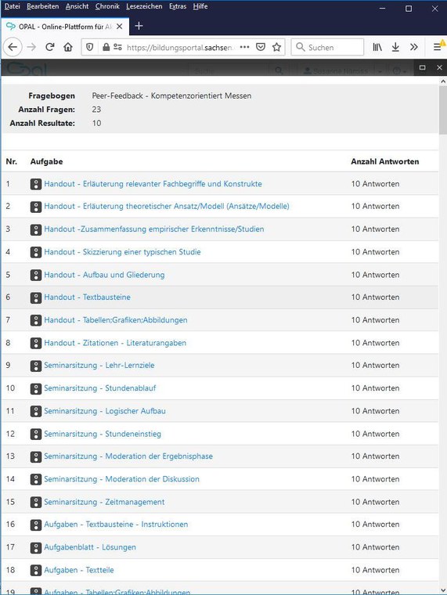The height and width of the screenshot is (595, 447).
Task: Open Seminarsitzung - Zeitmanagement question link
Action: (x=104, y=502)
